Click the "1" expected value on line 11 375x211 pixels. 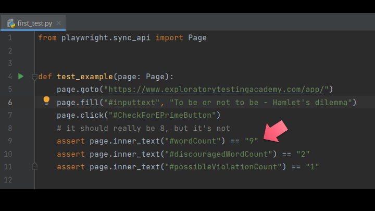tap(312, 167)
